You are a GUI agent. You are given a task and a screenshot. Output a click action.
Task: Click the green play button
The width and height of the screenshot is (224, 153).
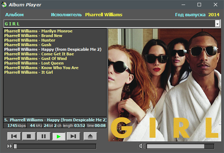[x=59, y=136]
